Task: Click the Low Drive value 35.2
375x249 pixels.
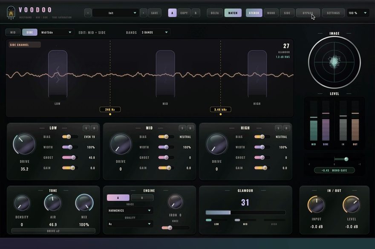Action: pos(24,169)
